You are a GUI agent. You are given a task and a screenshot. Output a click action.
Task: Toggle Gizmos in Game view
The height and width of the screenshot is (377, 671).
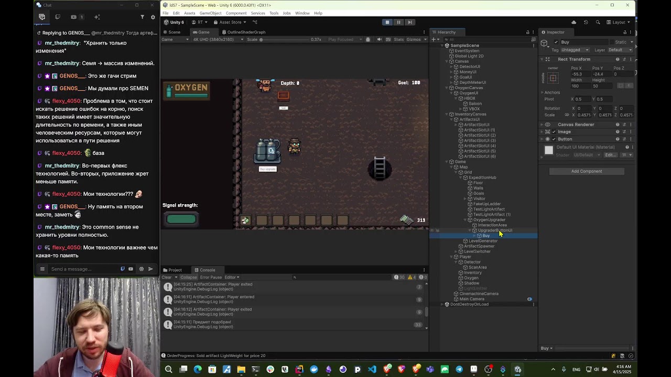pos(414,39)
